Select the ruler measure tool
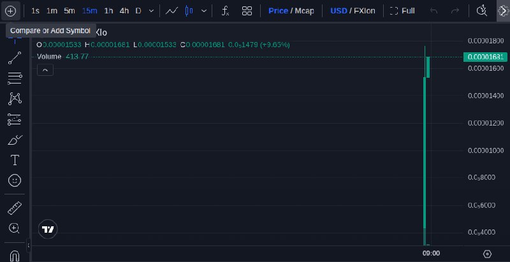Screen dimensions: 510x262 15,208
